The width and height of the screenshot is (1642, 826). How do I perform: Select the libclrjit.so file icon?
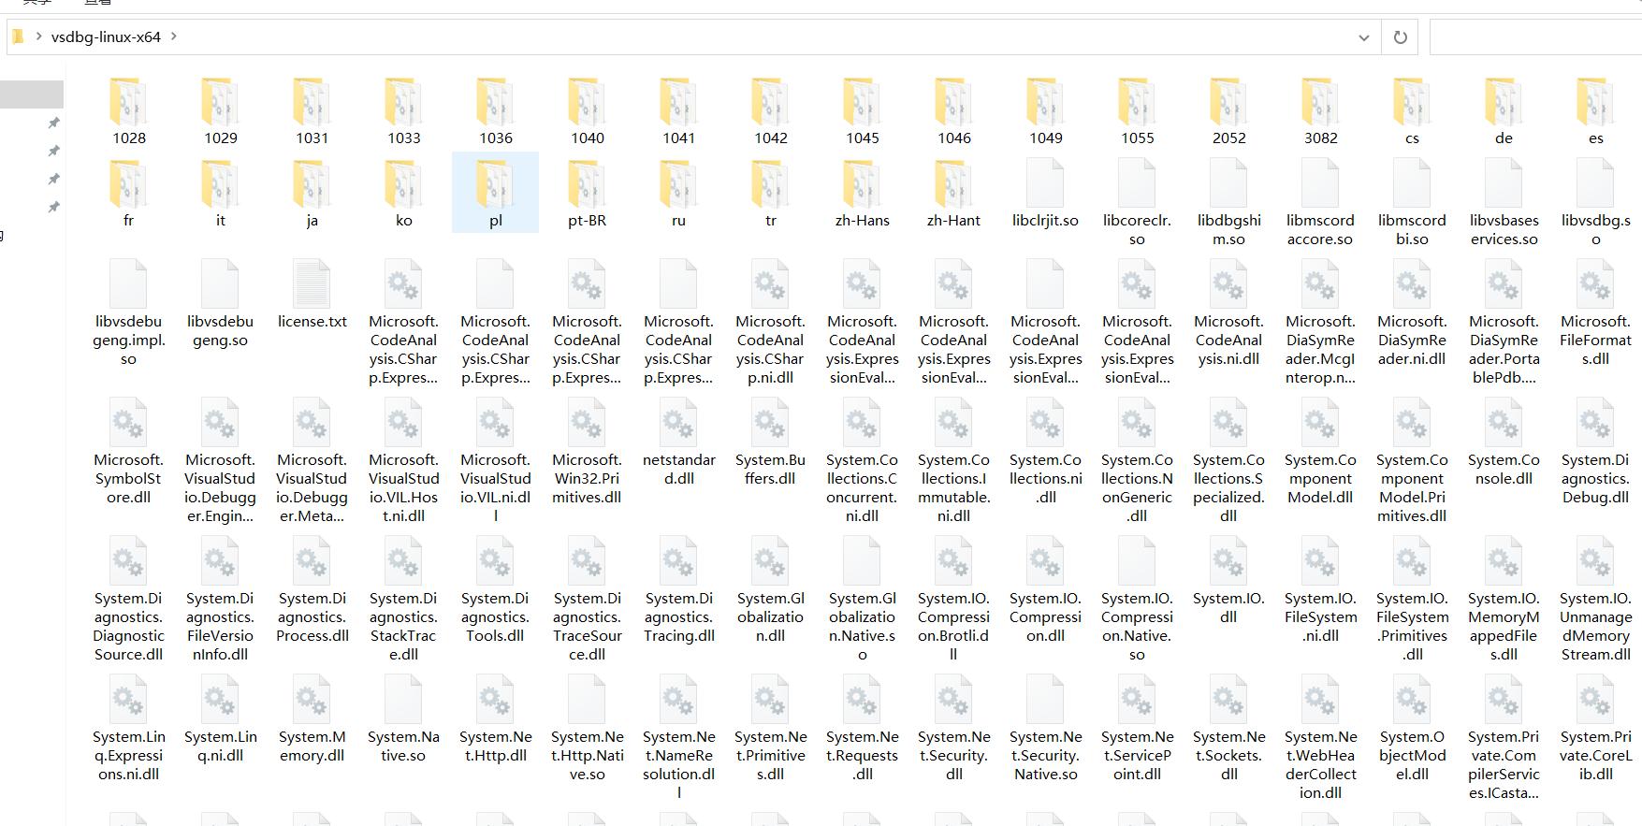1045,182
